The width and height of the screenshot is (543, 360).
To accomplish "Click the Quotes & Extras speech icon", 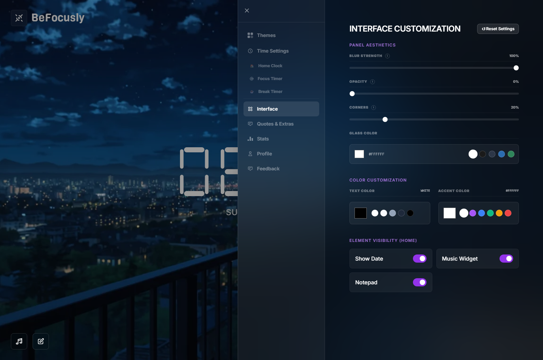I will point(250,124).
